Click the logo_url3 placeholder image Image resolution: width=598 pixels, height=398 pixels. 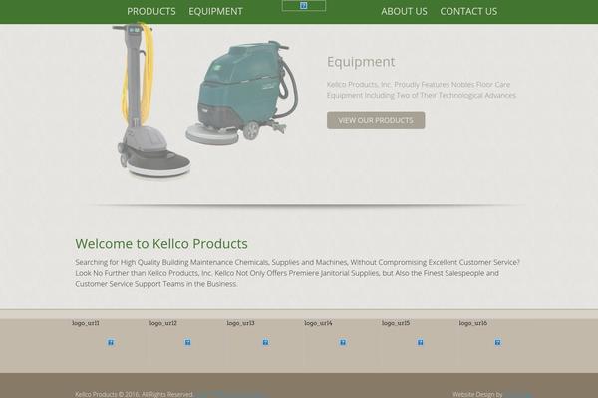[265, 342]
